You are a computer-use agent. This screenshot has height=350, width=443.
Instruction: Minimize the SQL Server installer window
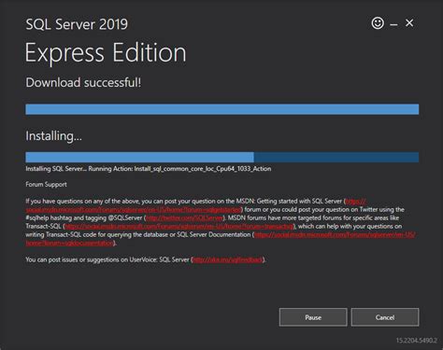(x=393, y=24)
